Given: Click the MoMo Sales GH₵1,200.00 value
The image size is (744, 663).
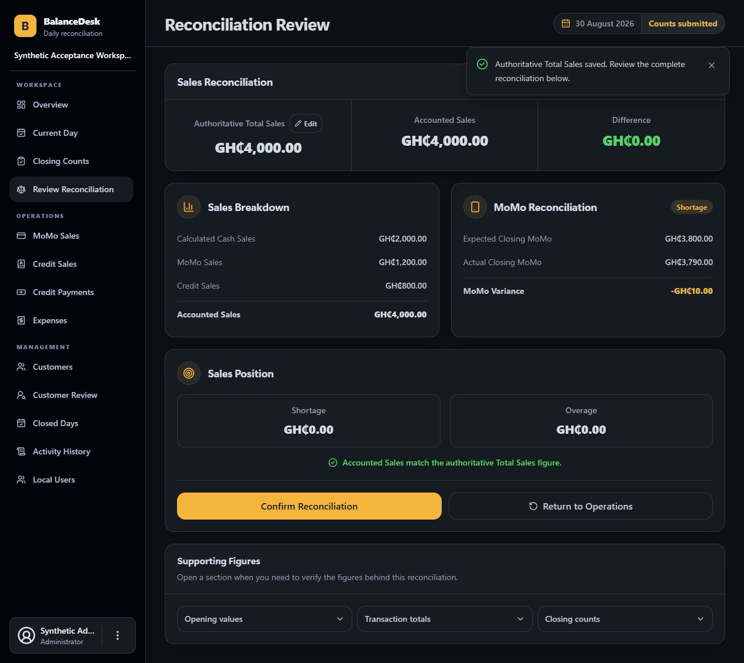Looking at the screenshot, I should [403, 262].
